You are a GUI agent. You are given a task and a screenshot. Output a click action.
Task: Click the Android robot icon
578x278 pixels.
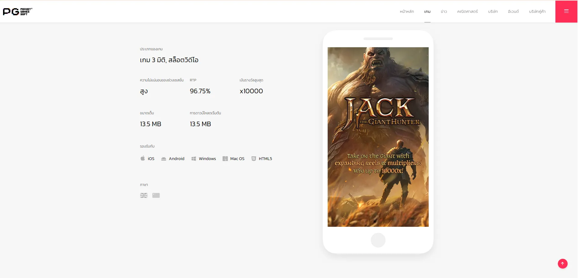coord(164,158)
